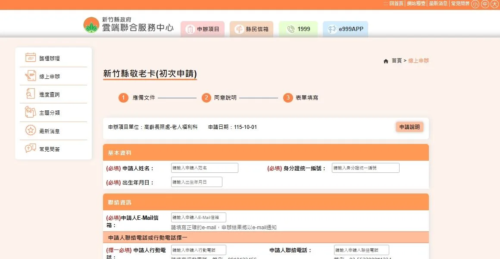Focus the 出生年月日 input field
The image size is (500, 259).
[x=197, y=182]
